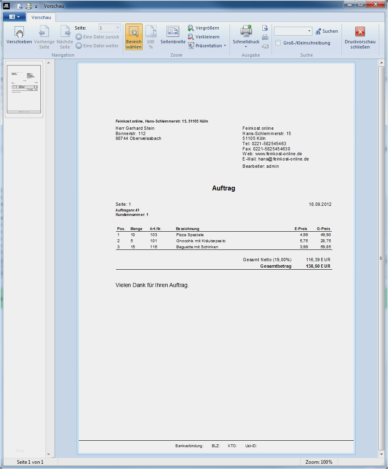
Task: Open the quick access toolbar customize arrow
Action: coord(36,6)
